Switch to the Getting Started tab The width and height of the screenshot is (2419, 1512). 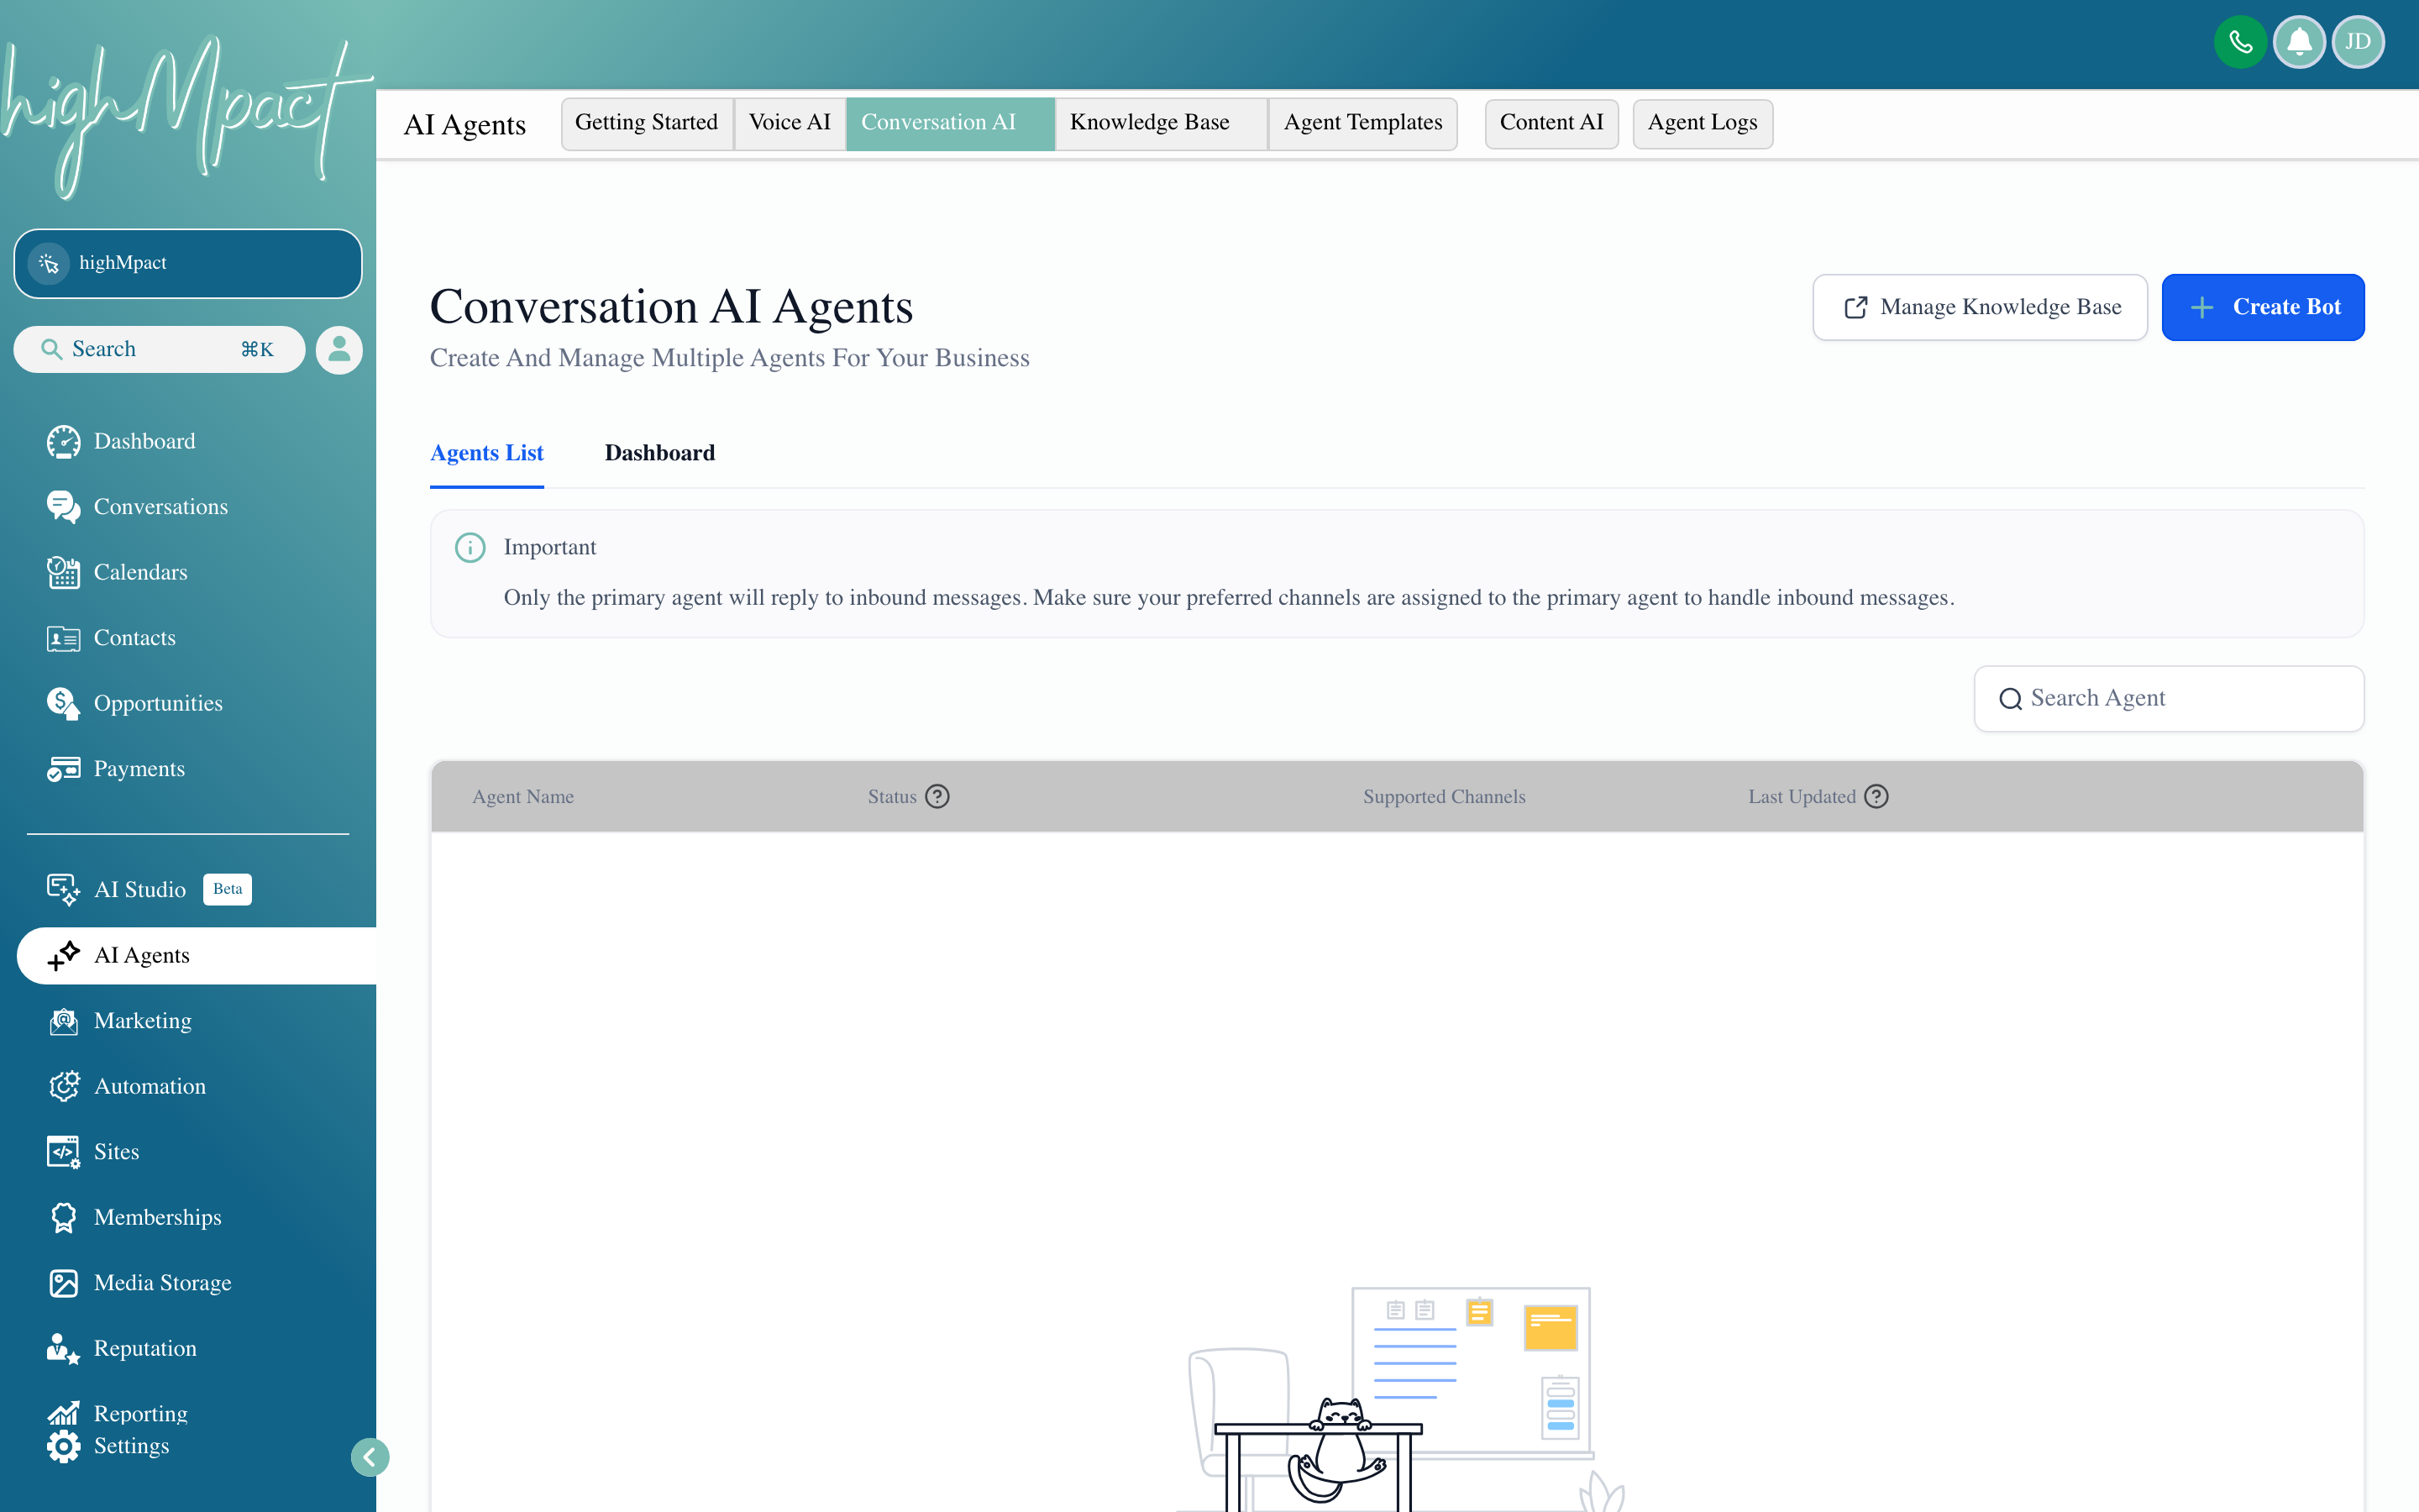pyautogui.click(x=647, y=123)
